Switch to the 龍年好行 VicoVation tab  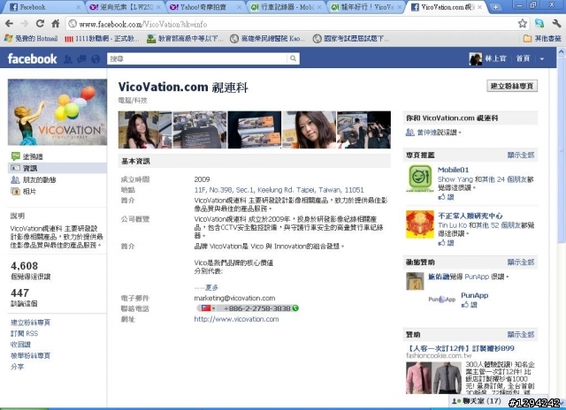(366, 7)
